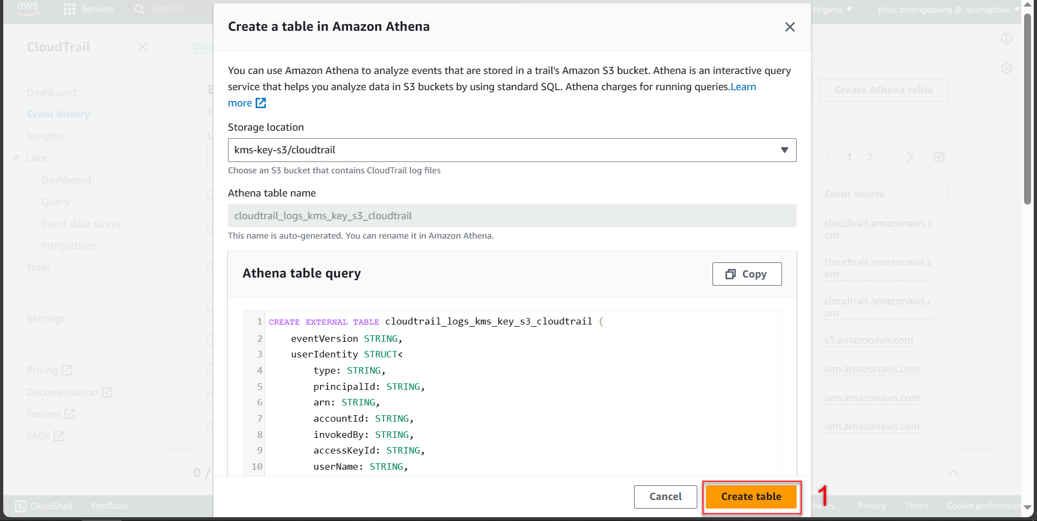Click the AWS logo home icon
1037x521 pixels.
pos(27,8)
